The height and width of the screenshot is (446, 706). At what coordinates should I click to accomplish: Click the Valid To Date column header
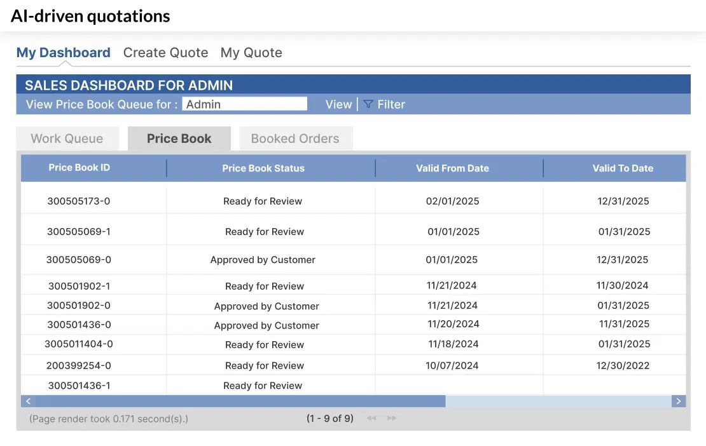pyautogui.click(x=623, y=168)
